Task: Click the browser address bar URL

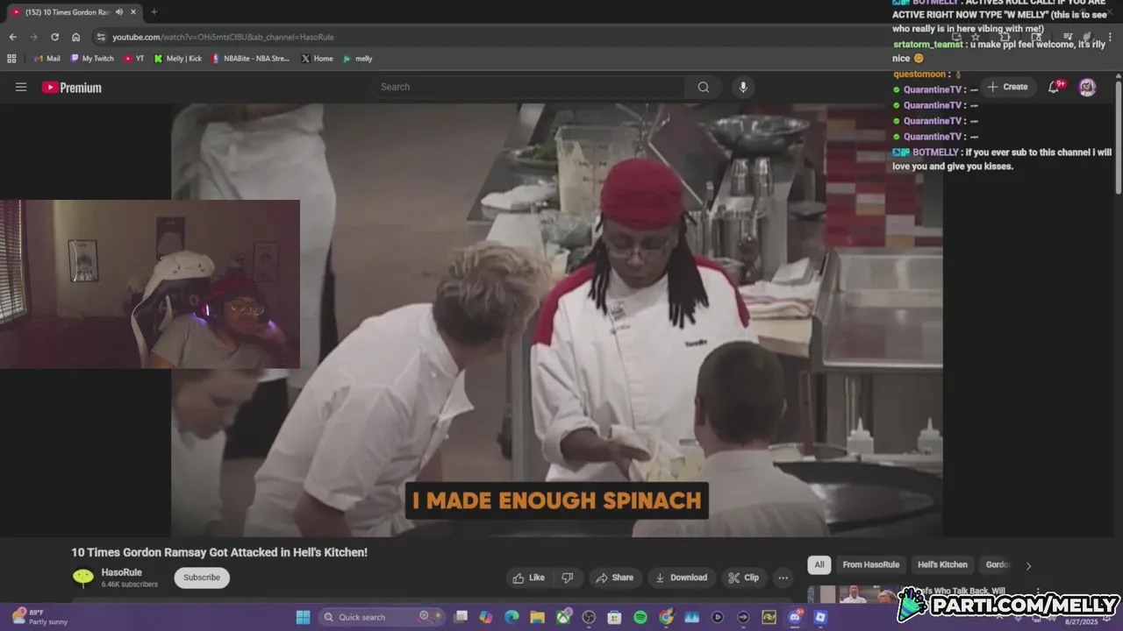Action: (x=223, y=37)
